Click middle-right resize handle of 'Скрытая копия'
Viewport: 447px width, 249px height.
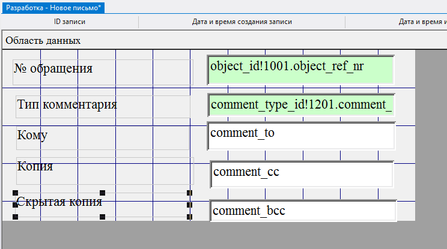tap(189, 205)
